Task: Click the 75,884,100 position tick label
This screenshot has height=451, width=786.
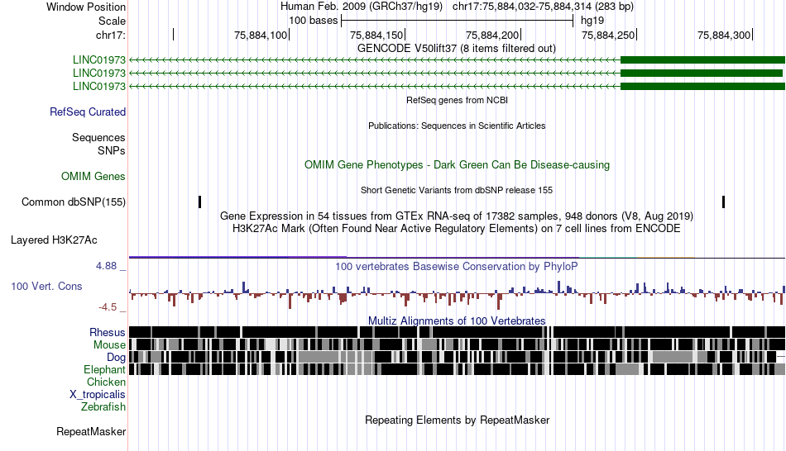Action: click(x=261, y=35)
